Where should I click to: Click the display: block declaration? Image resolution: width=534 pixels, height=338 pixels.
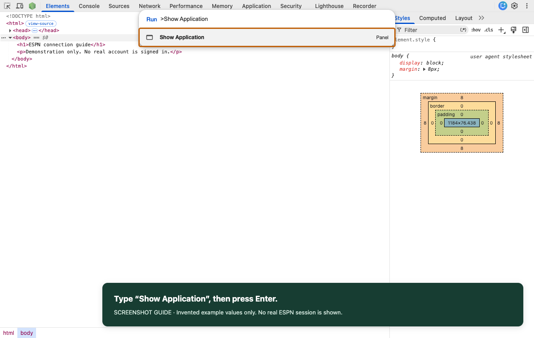coord(422,63)
